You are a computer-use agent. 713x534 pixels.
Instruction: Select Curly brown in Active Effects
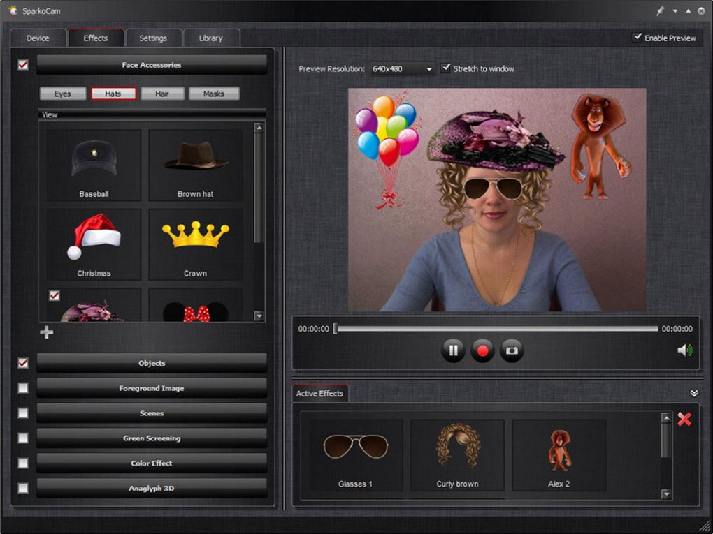[457, 455]
